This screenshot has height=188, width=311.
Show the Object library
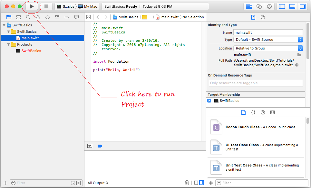tap(263, 112)
